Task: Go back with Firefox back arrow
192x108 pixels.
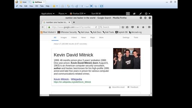Action: 43,27
